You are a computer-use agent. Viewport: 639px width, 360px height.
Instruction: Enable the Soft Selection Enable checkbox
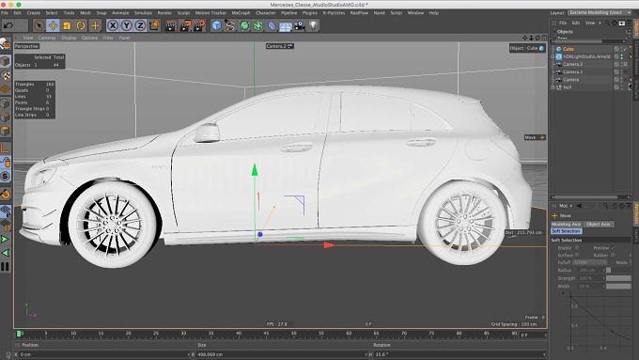[x=577, y=247]
